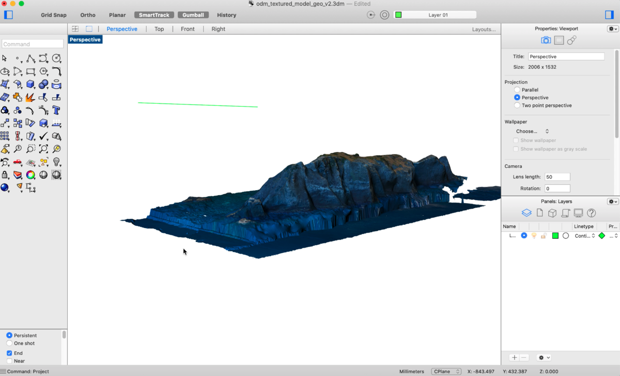Screen dimensions: 620x376
Task: Select the One shot osnap option
Action: click(x=9, y=343)
